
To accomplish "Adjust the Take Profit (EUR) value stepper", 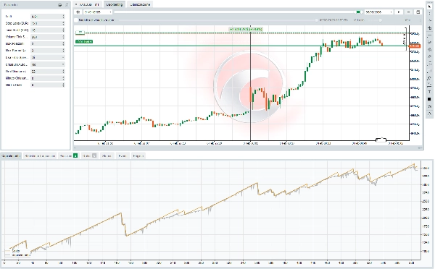I will coord(64,30).
